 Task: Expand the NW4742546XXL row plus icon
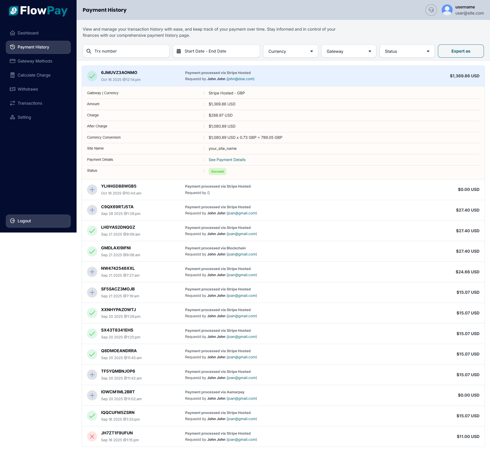[92, 272]
